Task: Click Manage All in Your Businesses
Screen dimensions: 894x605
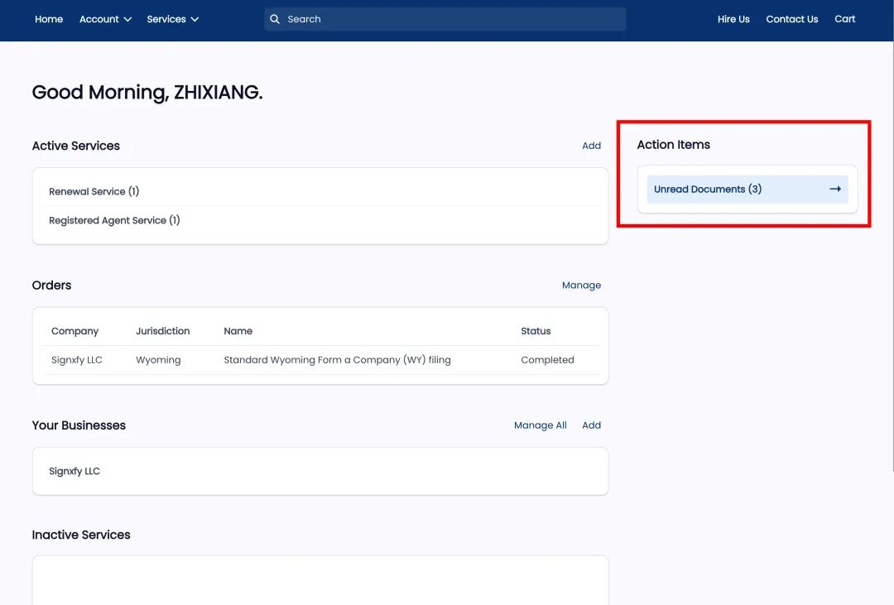Action: tap(540, 425)
